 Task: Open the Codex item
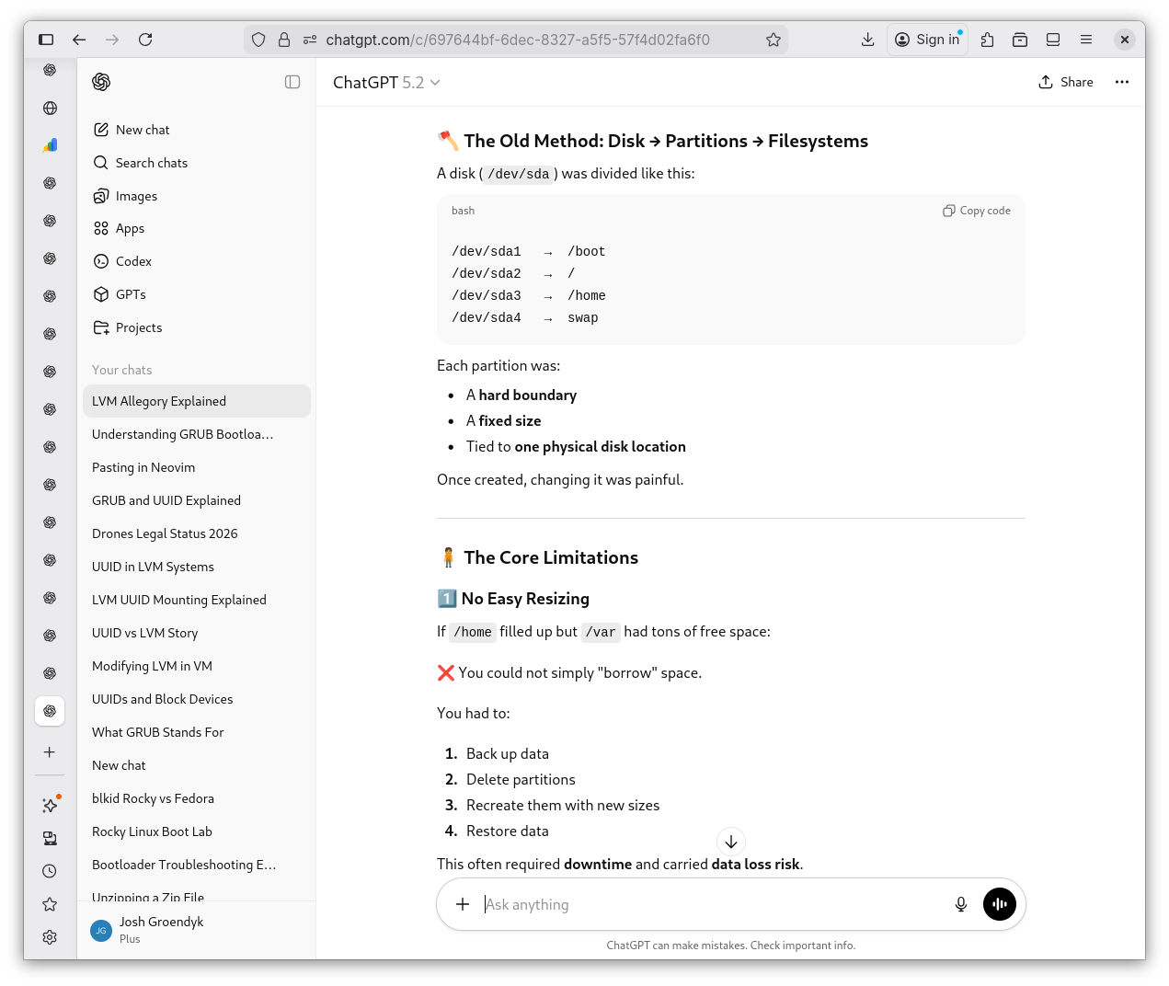pos(133,261)
